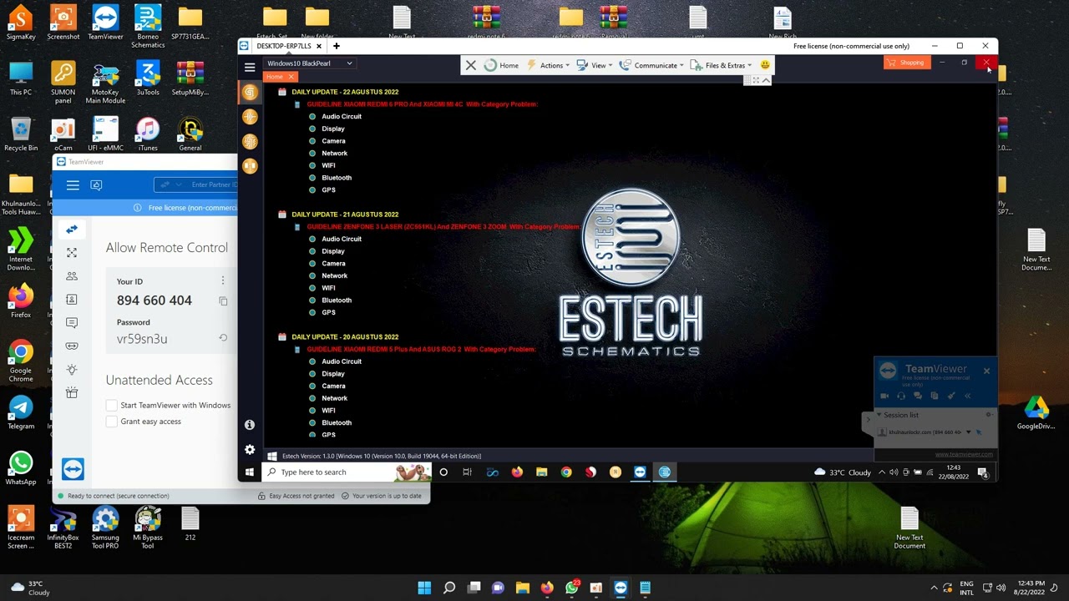Open the Estech hamburger menu
1069x601 pixels.
click(x=249, y=67)
